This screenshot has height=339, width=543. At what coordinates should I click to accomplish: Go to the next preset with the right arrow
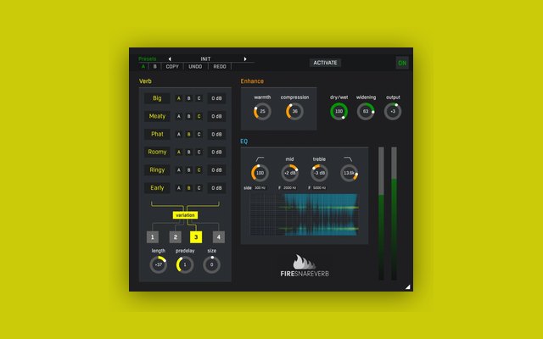click(245, 58)
